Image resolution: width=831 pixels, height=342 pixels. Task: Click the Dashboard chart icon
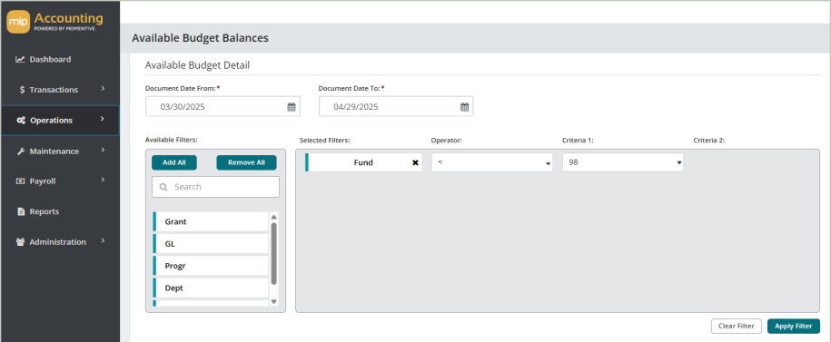20,59
